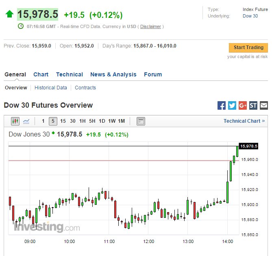The width and height of the screenshot is (272, 256).
Task: Switch to candlestick chart type
Action: [15, 121]
